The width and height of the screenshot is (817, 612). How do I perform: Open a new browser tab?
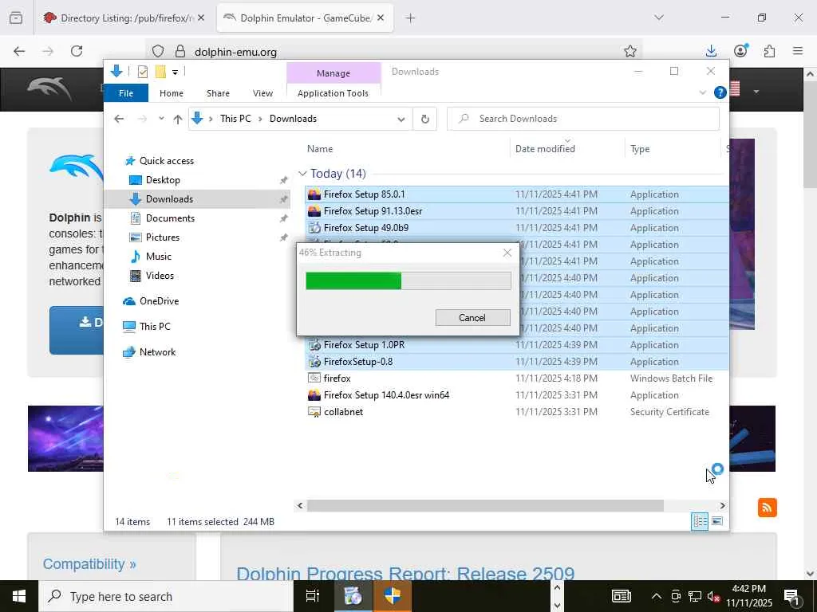[411, 18]
